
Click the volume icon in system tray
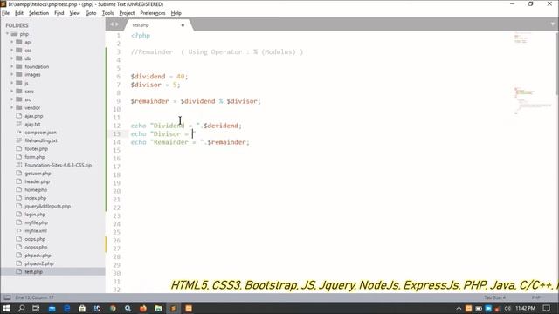point(507,308)
